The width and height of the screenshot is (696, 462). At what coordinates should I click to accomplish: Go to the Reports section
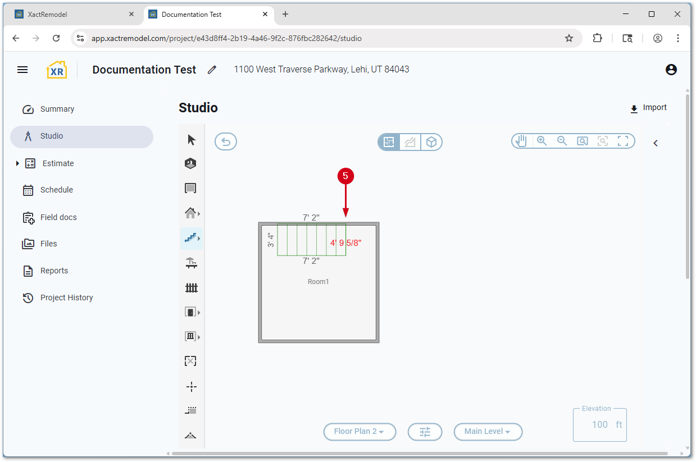pyautogui.click(x=54, y=271)
